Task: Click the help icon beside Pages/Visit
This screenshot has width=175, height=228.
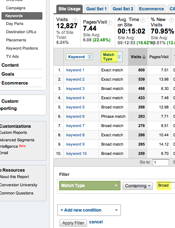Action: [109, 23]
